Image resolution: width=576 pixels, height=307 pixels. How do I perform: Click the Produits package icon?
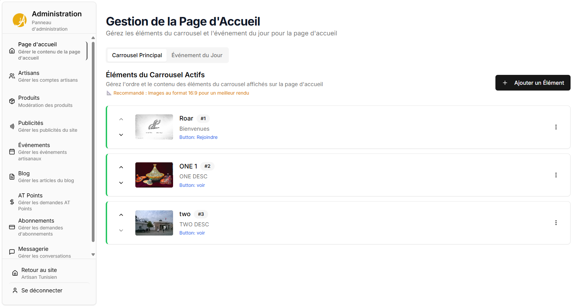pyautogui.click(x=12, y=101)
